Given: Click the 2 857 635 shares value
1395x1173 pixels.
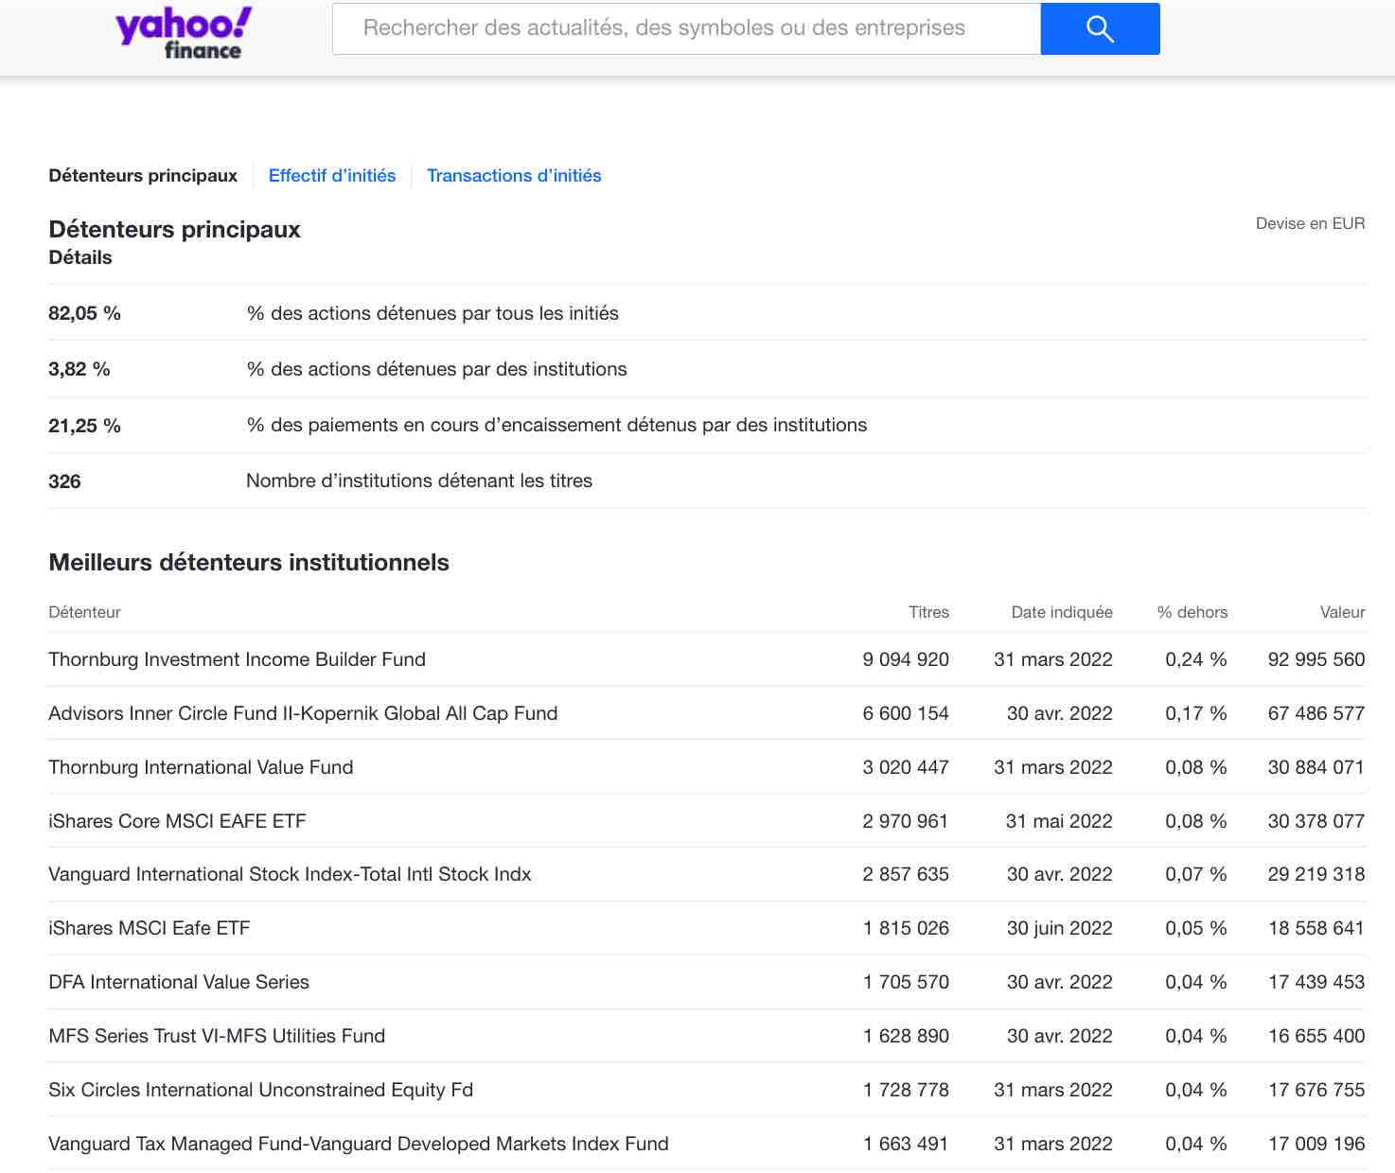Looking at the screenshot, I should [906, 874].
